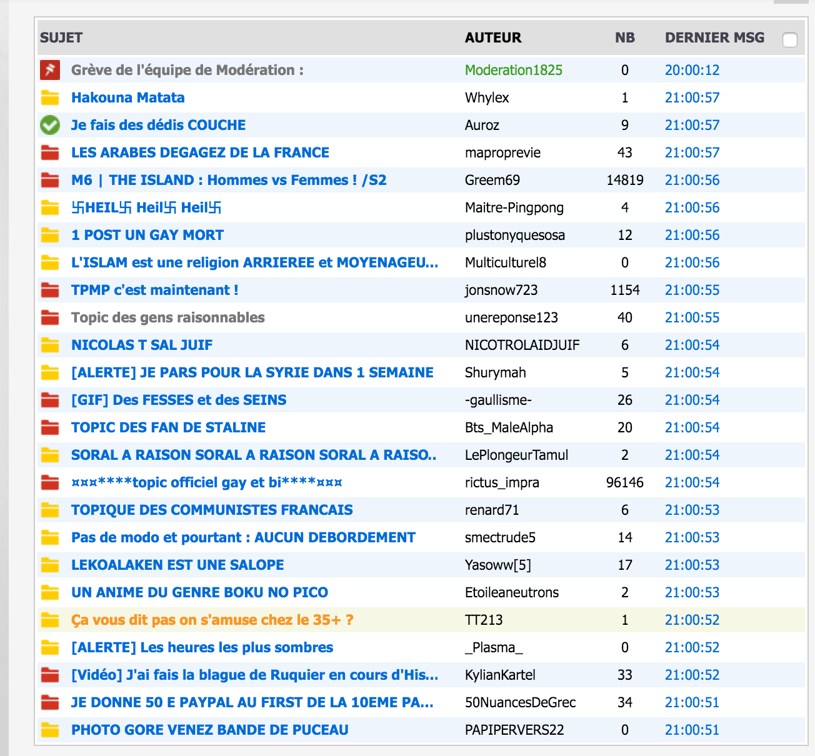Open the Hakouna Matata topic
Image resolution: width=815 pixels, height=756 pixels.
click(127, 97)
